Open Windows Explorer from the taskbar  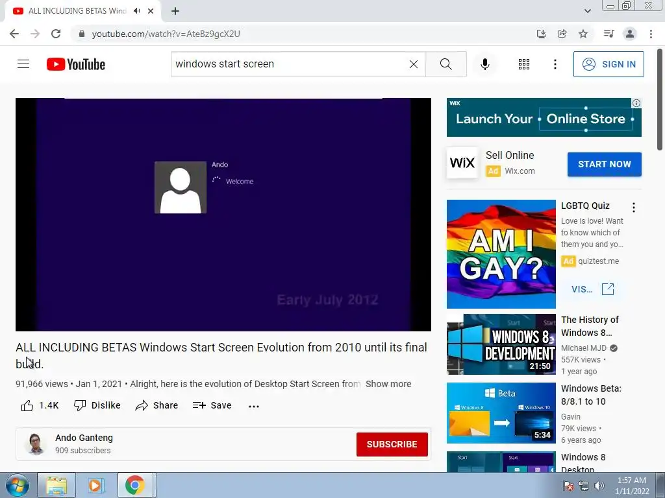click(56, 485)
